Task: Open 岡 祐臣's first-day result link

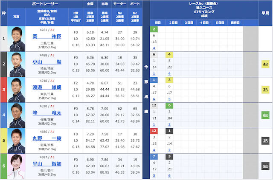Action: pos(154,48)
